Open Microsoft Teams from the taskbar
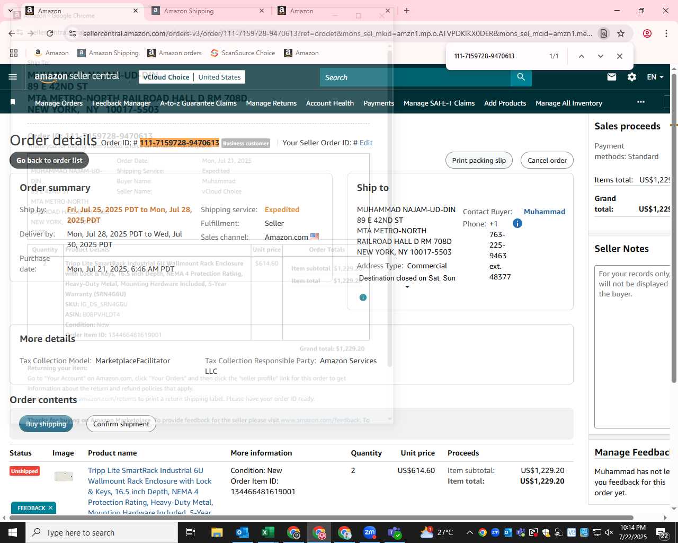678x543 pixels. click(395, 532)
